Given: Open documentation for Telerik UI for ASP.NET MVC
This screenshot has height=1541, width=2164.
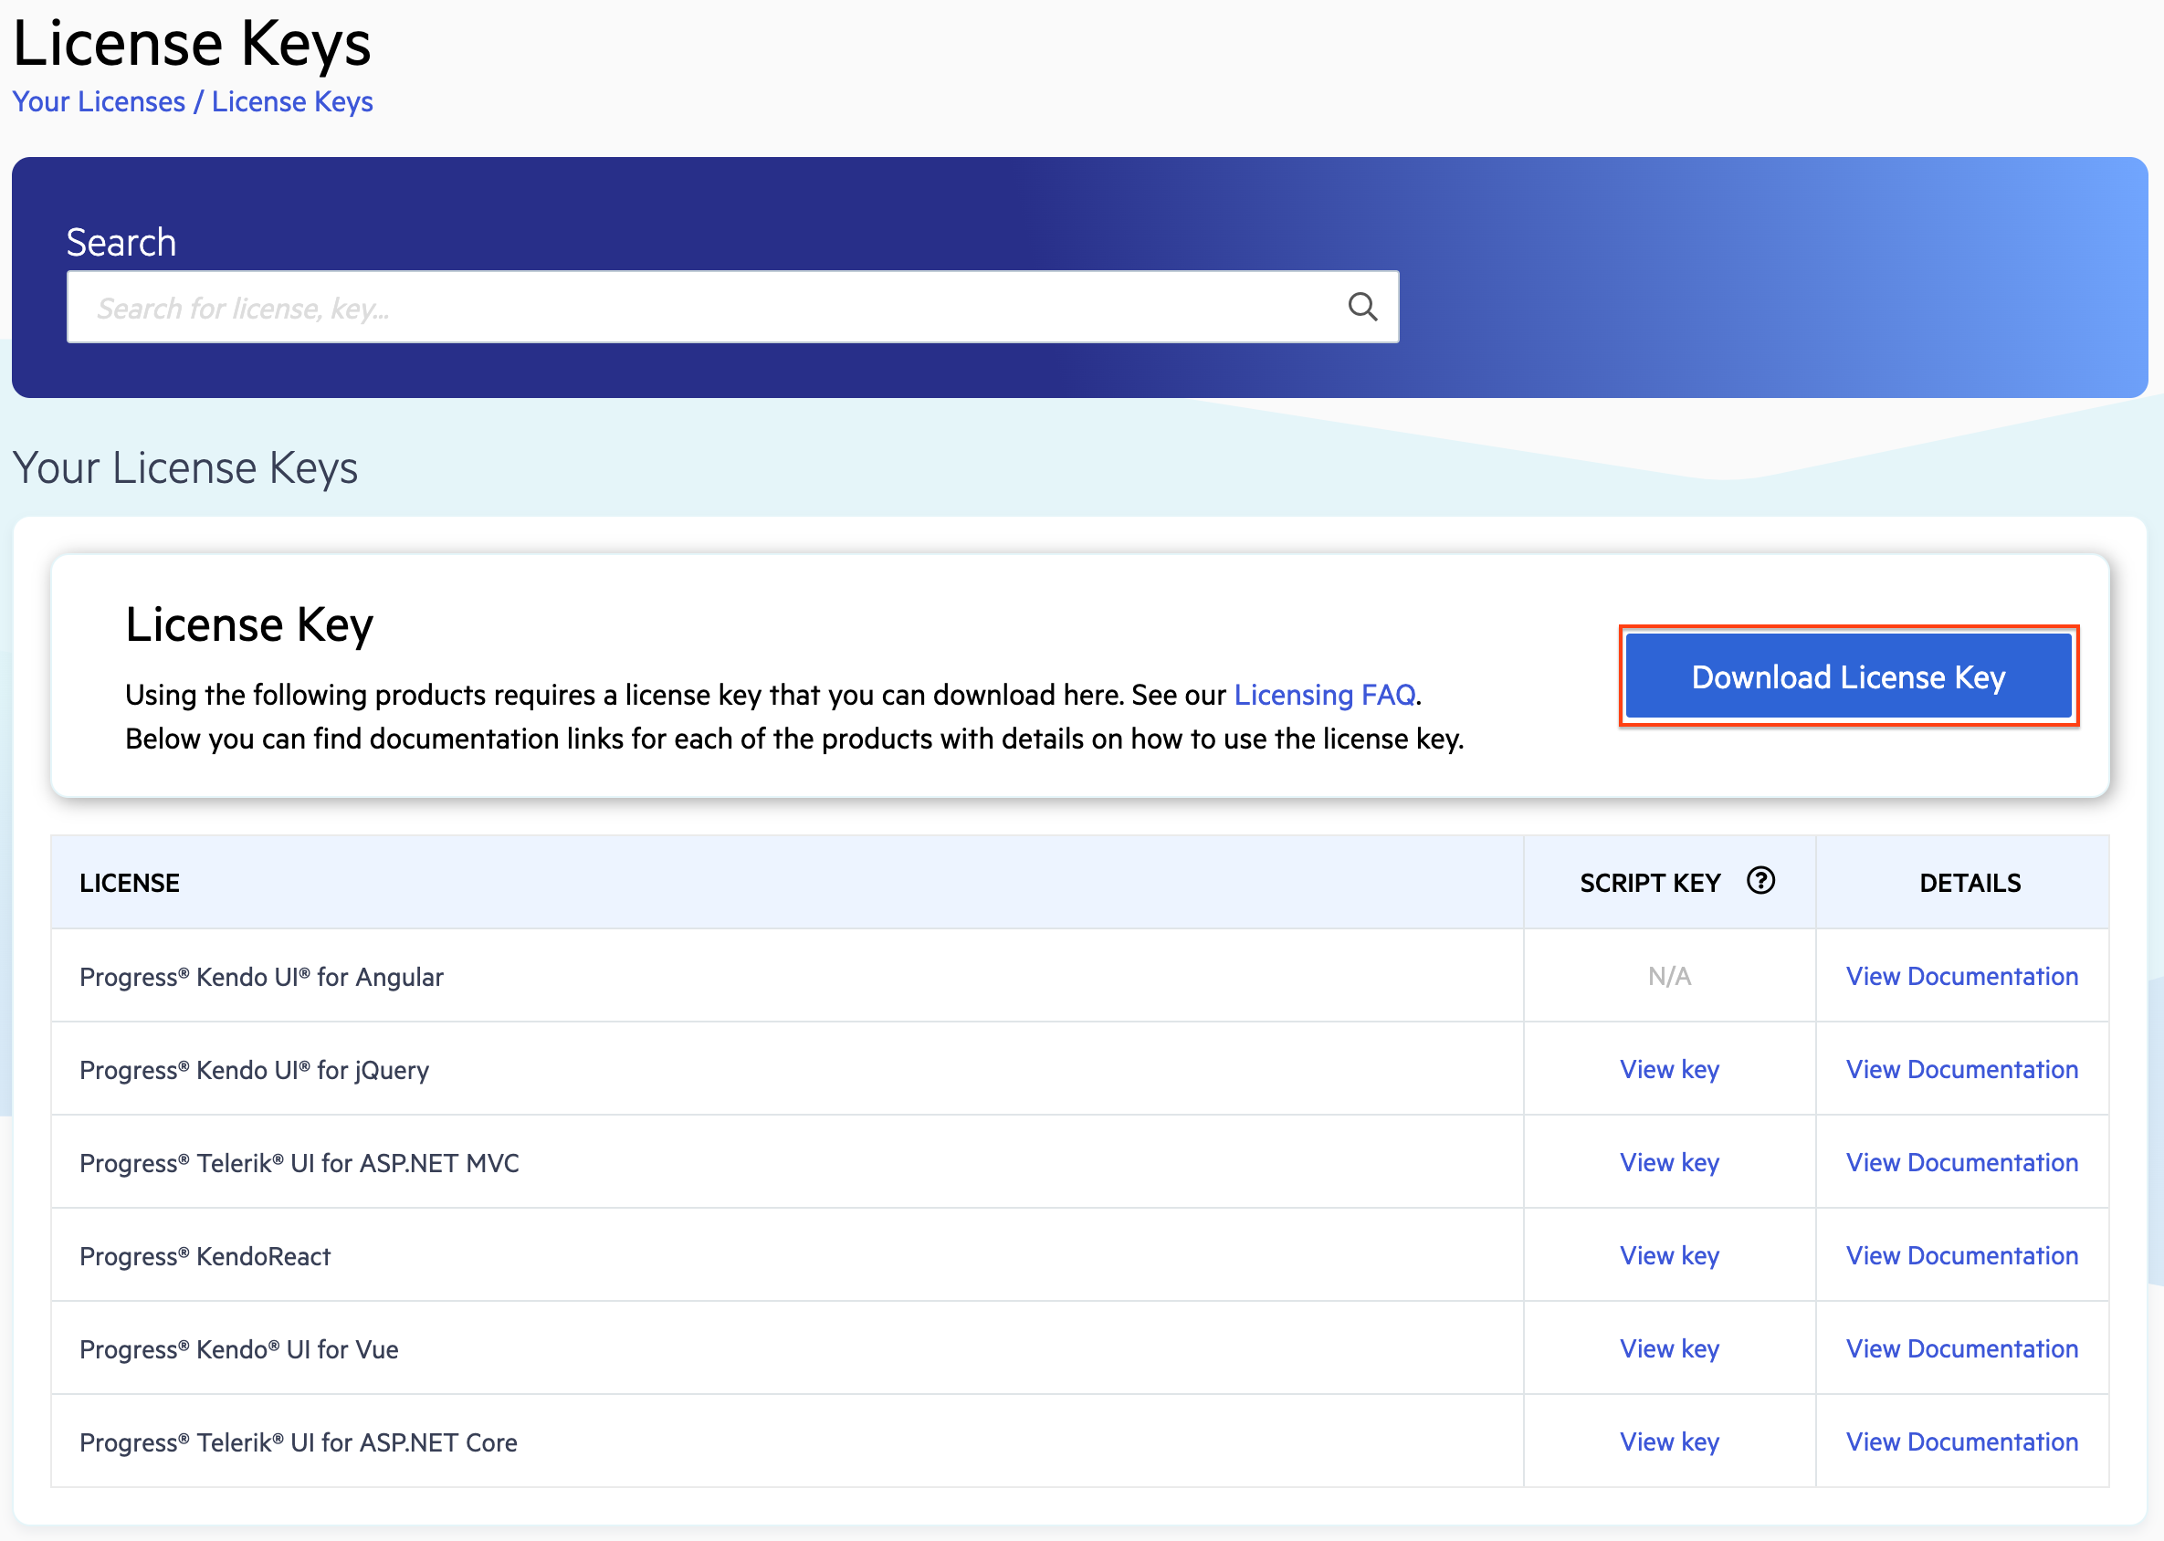Looking at the screenshot, I should [1960, 1161].
